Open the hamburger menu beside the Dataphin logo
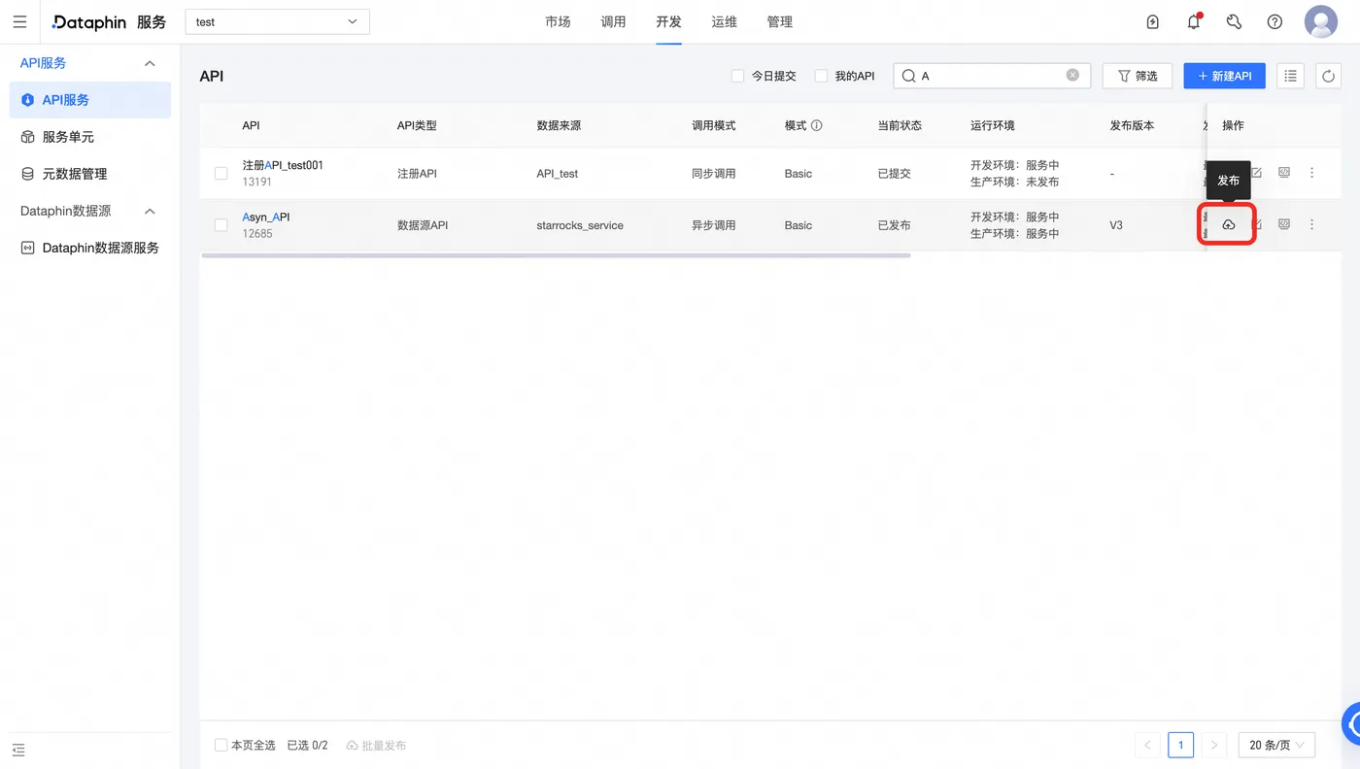This screenshot has width=1360, height=769. click(x=19, y=21)
